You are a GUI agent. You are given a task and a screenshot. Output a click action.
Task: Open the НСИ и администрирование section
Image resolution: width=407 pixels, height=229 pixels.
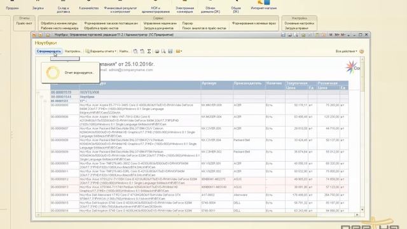pyautogui.click(x=155, y=10)
